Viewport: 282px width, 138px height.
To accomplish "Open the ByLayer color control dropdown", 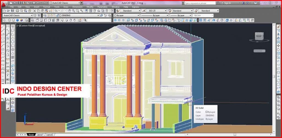I will 138,16.
